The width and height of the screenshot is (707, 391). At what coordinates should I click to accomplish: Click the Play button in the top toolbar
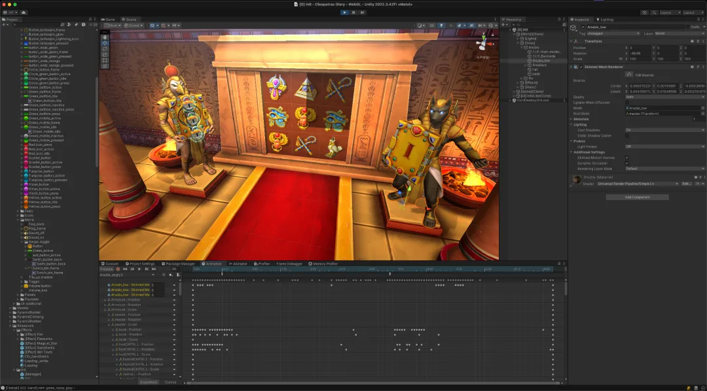click(x=345, y=12)
